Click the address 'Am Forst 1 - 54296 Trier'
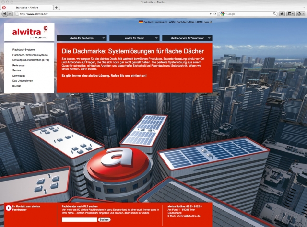 (181, 210)
